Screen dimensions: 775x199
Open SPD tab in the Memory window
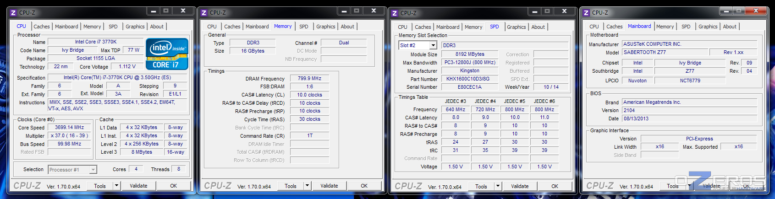coord(304,27)
